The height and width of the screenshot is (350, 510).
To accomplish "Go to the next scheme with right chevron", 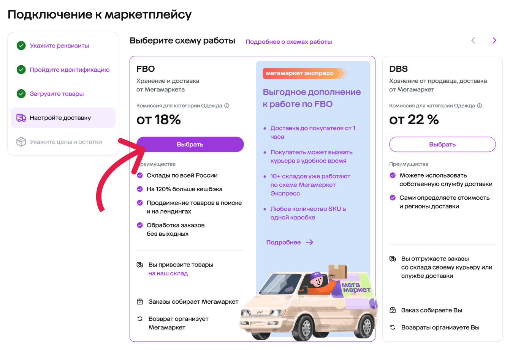I will tap(494, 41).
